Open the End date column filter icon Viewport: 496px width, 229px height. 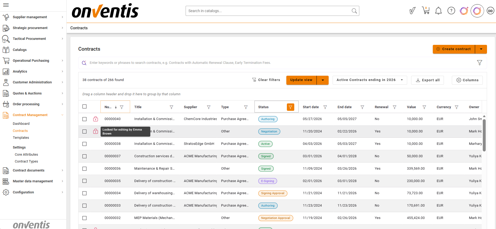[x=362, y=107]
